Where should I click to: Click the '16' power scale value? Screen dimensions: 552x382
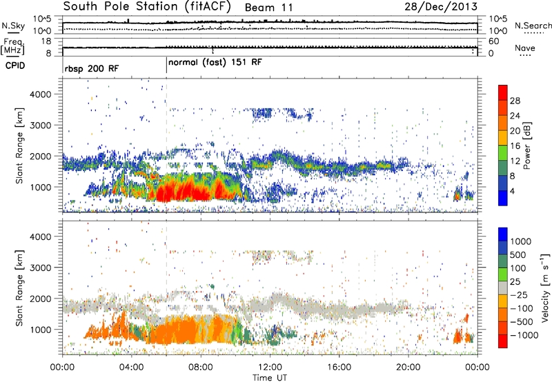[x=515, y=146]
